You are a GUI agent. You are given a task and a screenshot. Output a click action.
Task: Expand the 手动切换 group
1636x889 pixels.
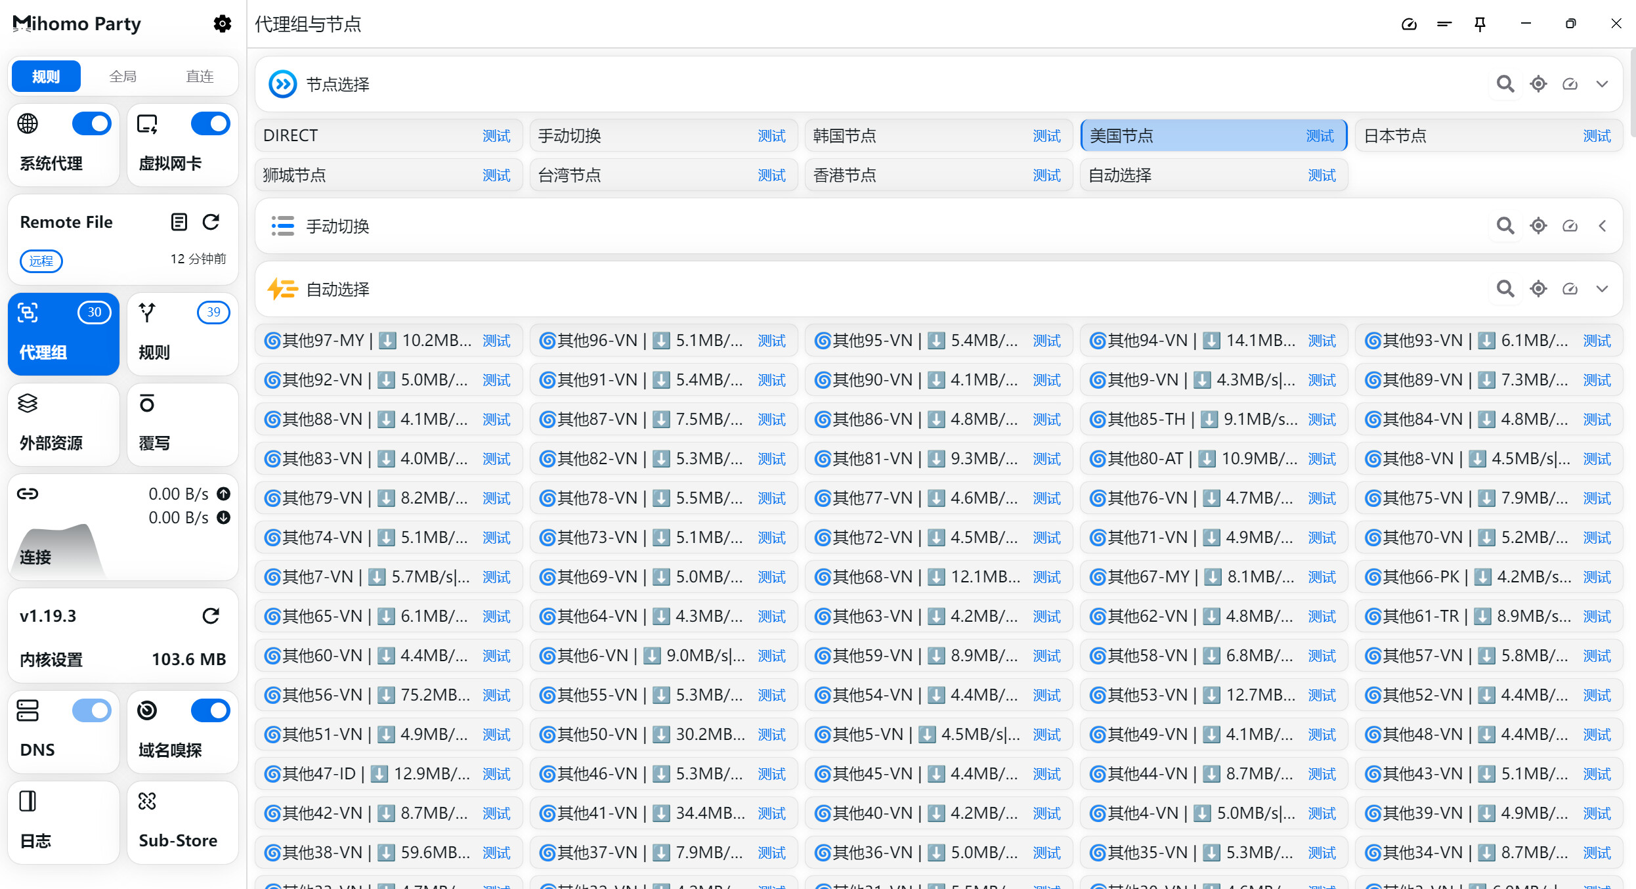pyautogui.click(x=1602, y=226)
